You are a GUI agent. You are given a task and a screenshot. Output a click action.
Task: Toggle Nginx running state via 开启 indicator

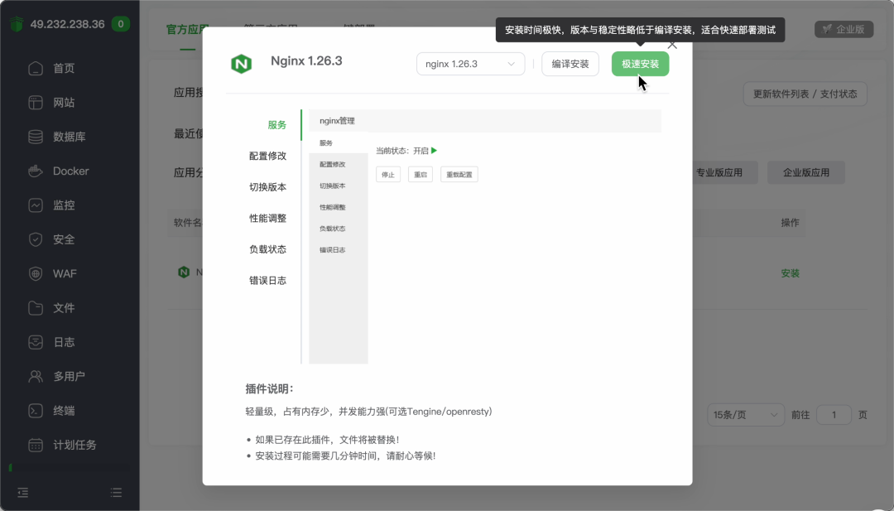[x=424, y=151]
